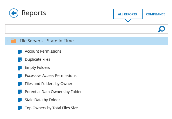The width and height of the screenshot is (172, 119).
Task: Click the Stale Data by Folder icon
Action: (x=20, y=100)
